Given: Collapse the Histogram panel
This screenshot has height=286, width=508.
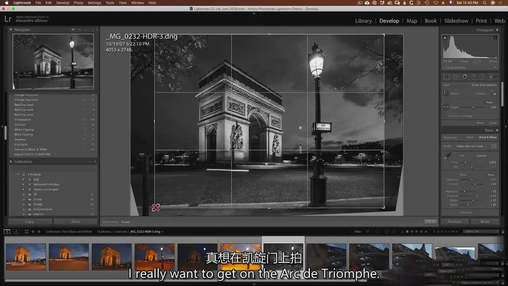Looking at the screenshot, I should tap(497, 30).
